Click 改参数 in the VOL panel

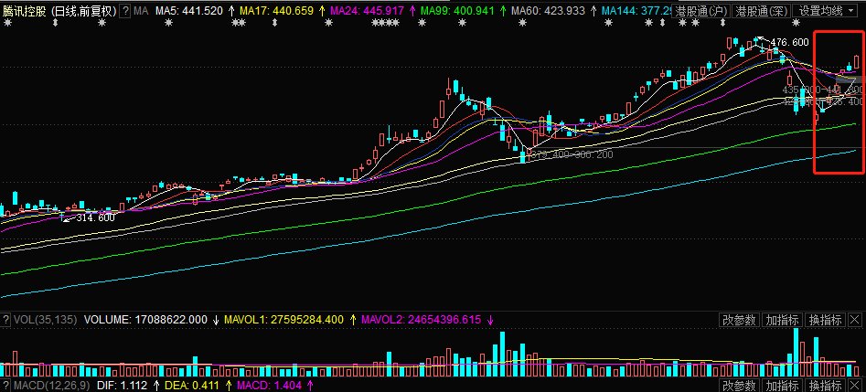(739, 320)
